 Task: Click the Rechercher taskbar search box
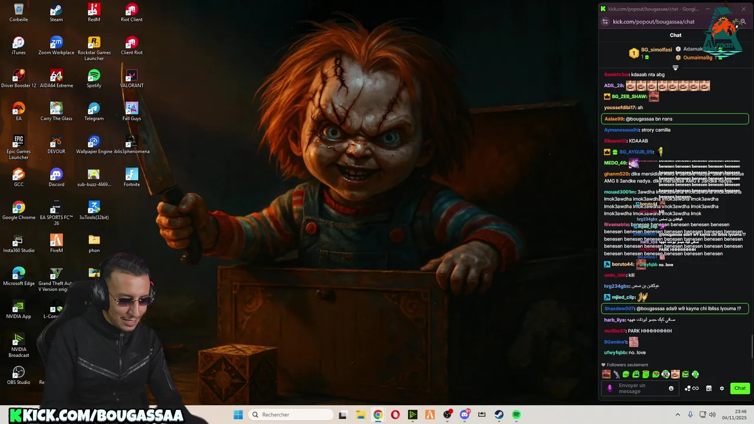point(291,415)
